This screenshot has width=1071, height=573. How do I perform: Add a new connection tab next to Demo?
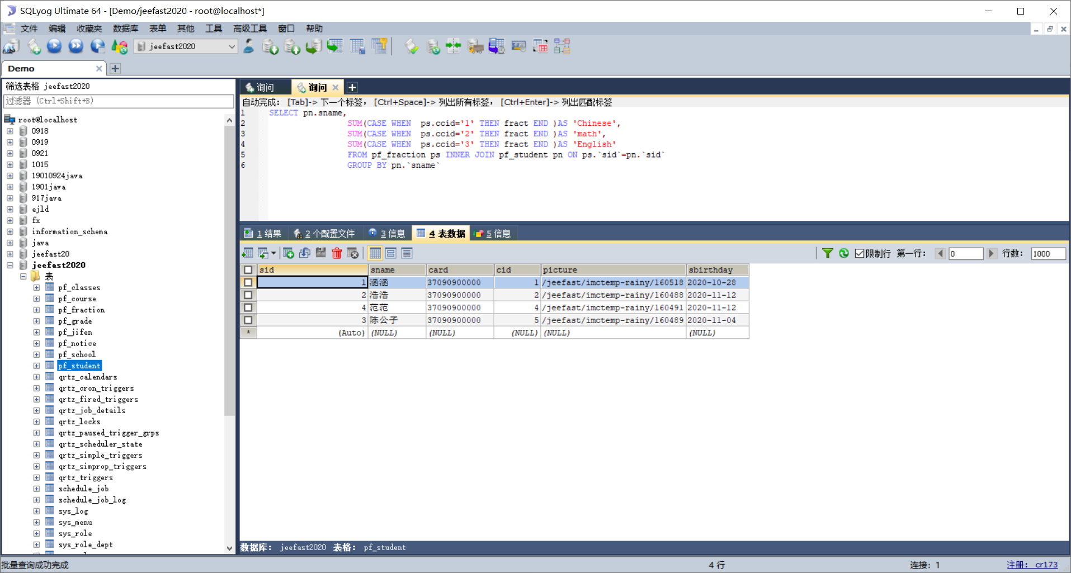pyautogui.click(x=115, y=68)
